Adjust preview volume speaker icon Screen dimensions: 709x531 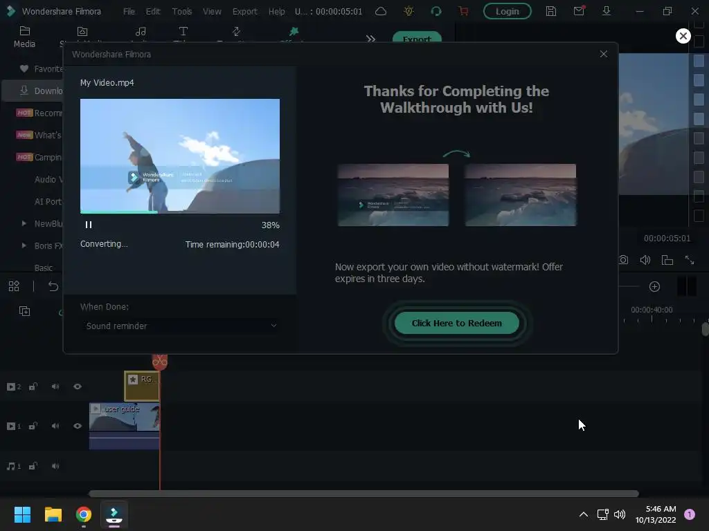coord(645,260)
